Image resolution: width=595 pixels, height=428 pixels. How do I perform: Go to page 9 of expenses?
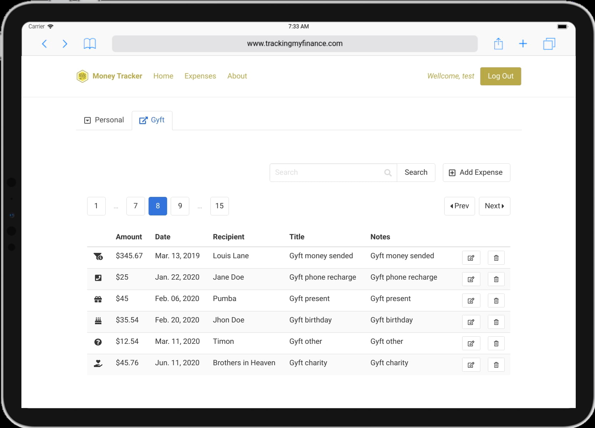click(x=180, y=206)
